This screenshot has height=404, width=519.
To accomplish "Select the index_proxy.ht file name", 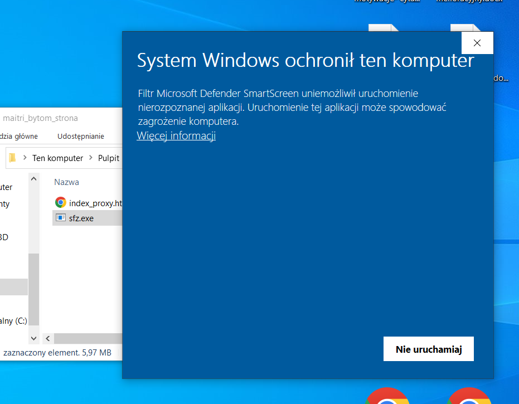I will pos(96,203).
